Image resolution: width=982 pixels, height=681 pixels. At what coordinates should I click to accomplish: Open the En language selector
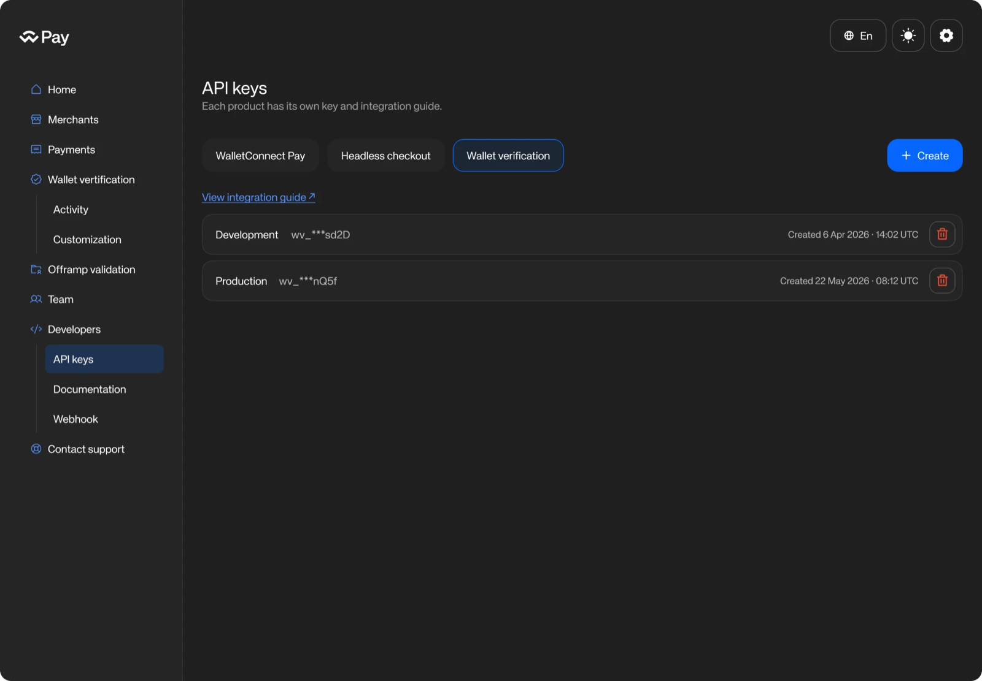click(857, 36)
